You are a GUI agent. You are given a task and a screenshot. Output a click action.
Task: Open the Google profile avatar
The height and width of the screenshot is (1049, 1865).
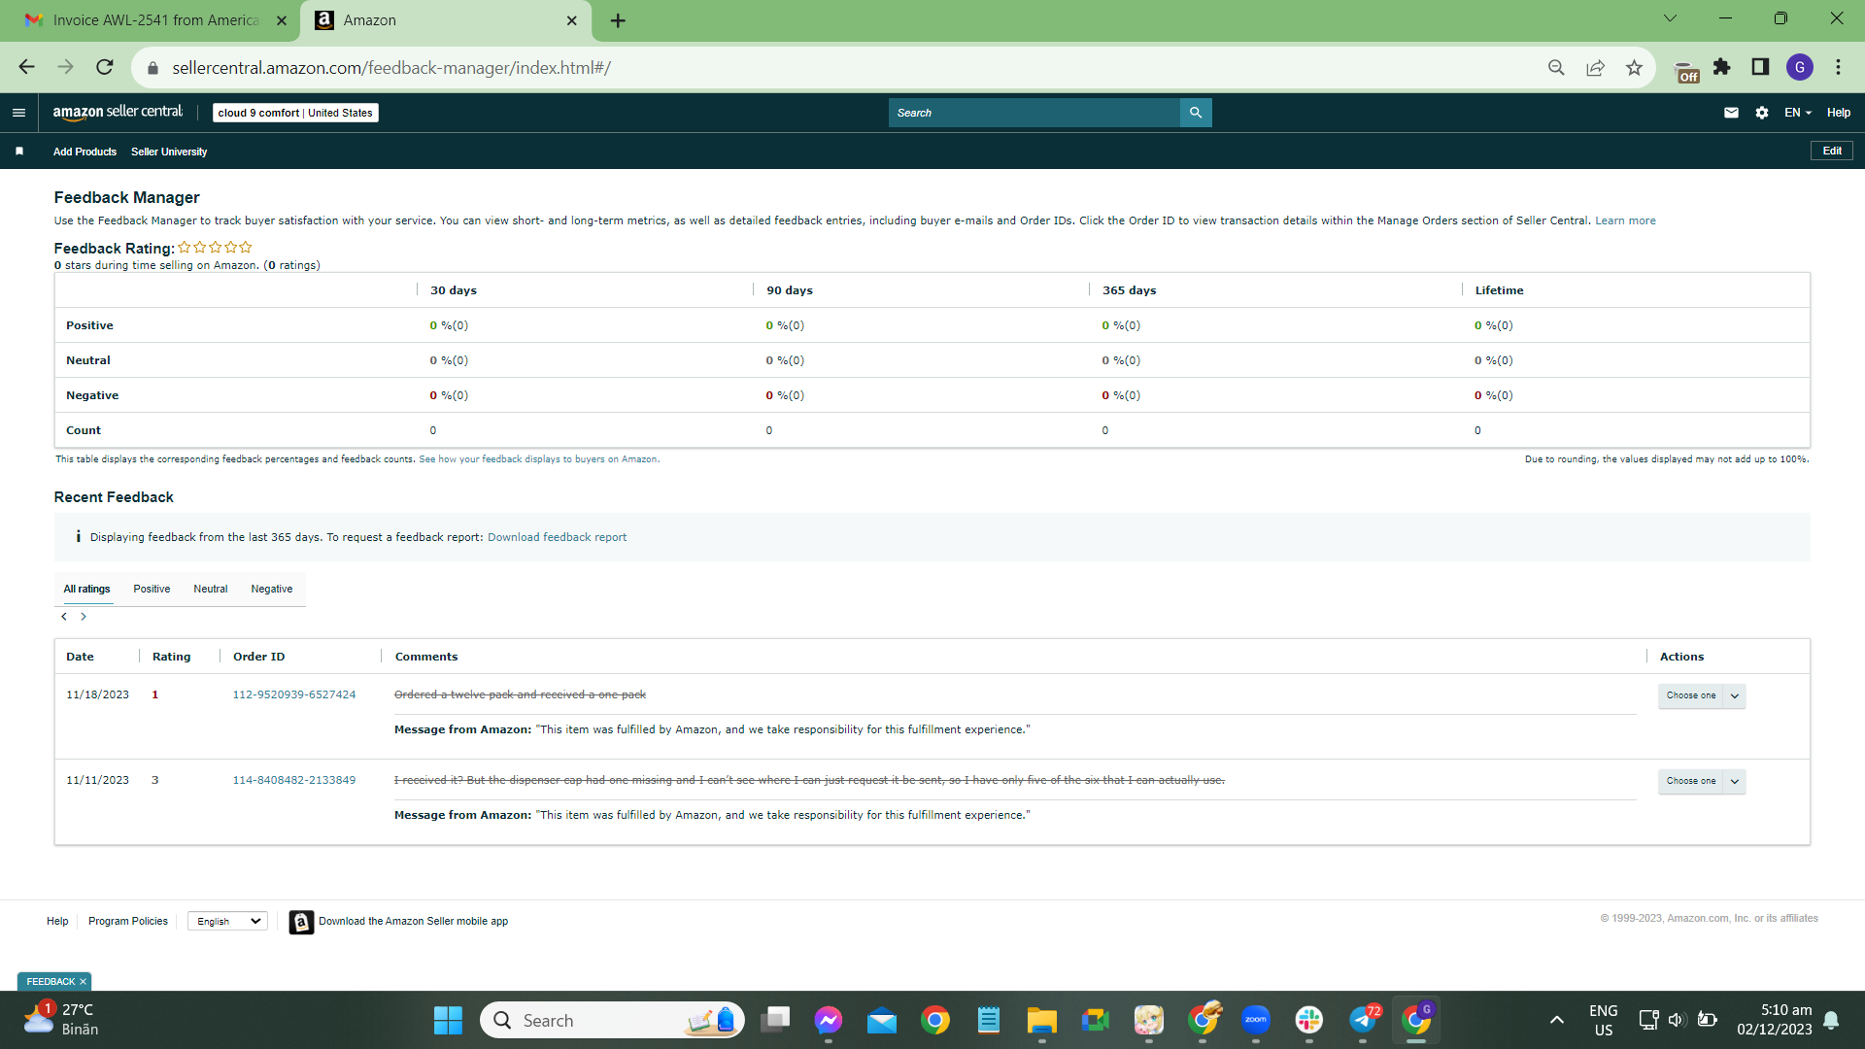(x=1800, y=67)
